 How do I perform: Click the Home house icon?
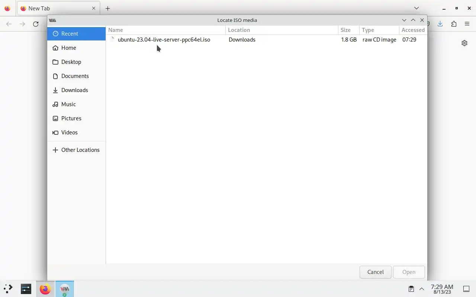[55, 48]
